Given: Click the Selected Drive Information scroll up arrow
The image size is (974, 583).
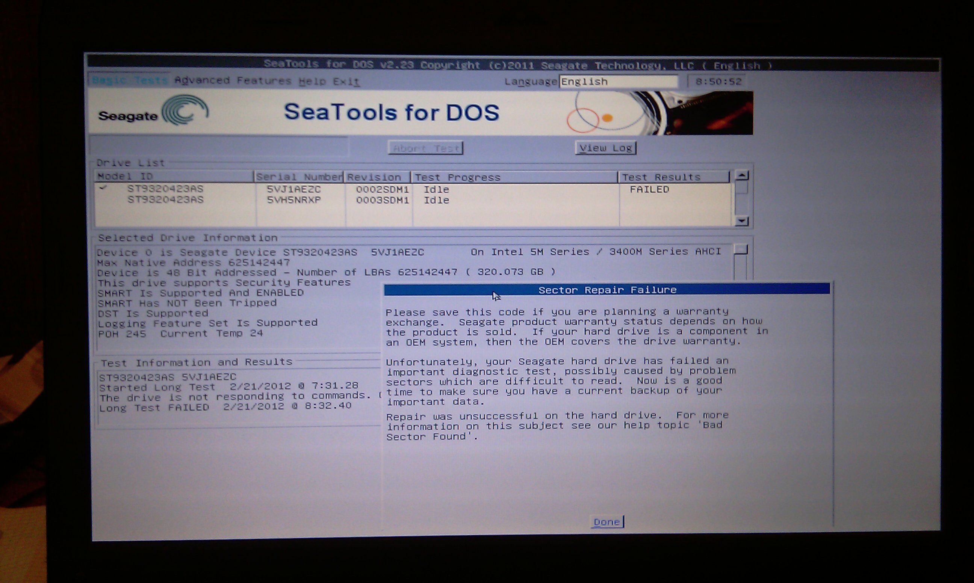Looking at the screenshot, I should click(741, 249).
